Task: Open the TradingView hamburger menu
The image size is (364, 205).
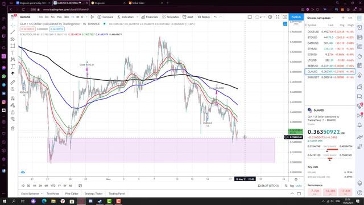Action: point(13,17)
